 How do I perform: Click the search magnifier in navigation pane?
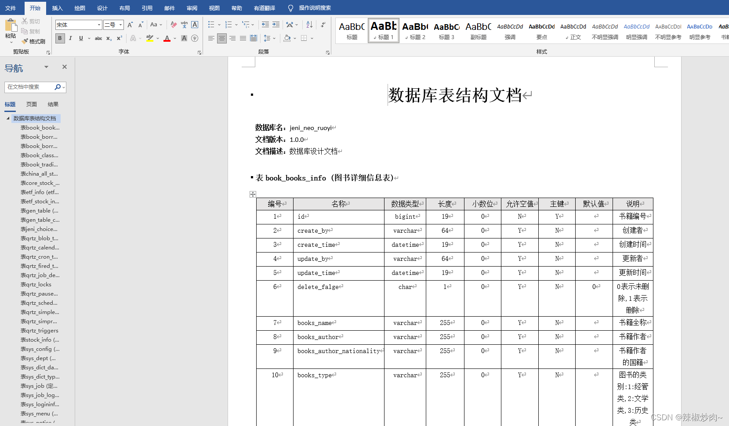coord(58,87)
